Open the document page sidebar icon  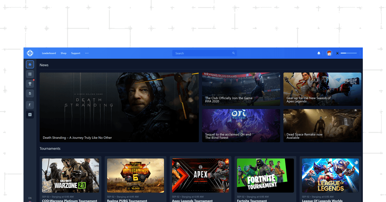30,93
